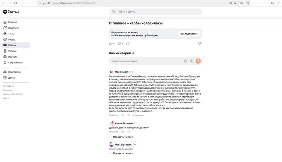The height and width of the screenshot is (162, 282).
Task: Open the Вакансии footer link
Action: 7,90
